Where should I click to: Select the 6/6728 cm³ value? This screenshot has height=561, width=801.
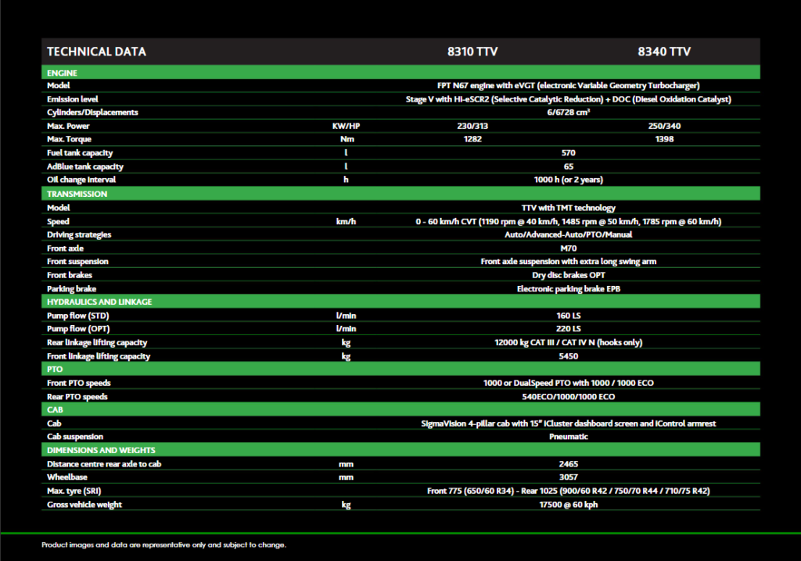(x=569, y=113)
